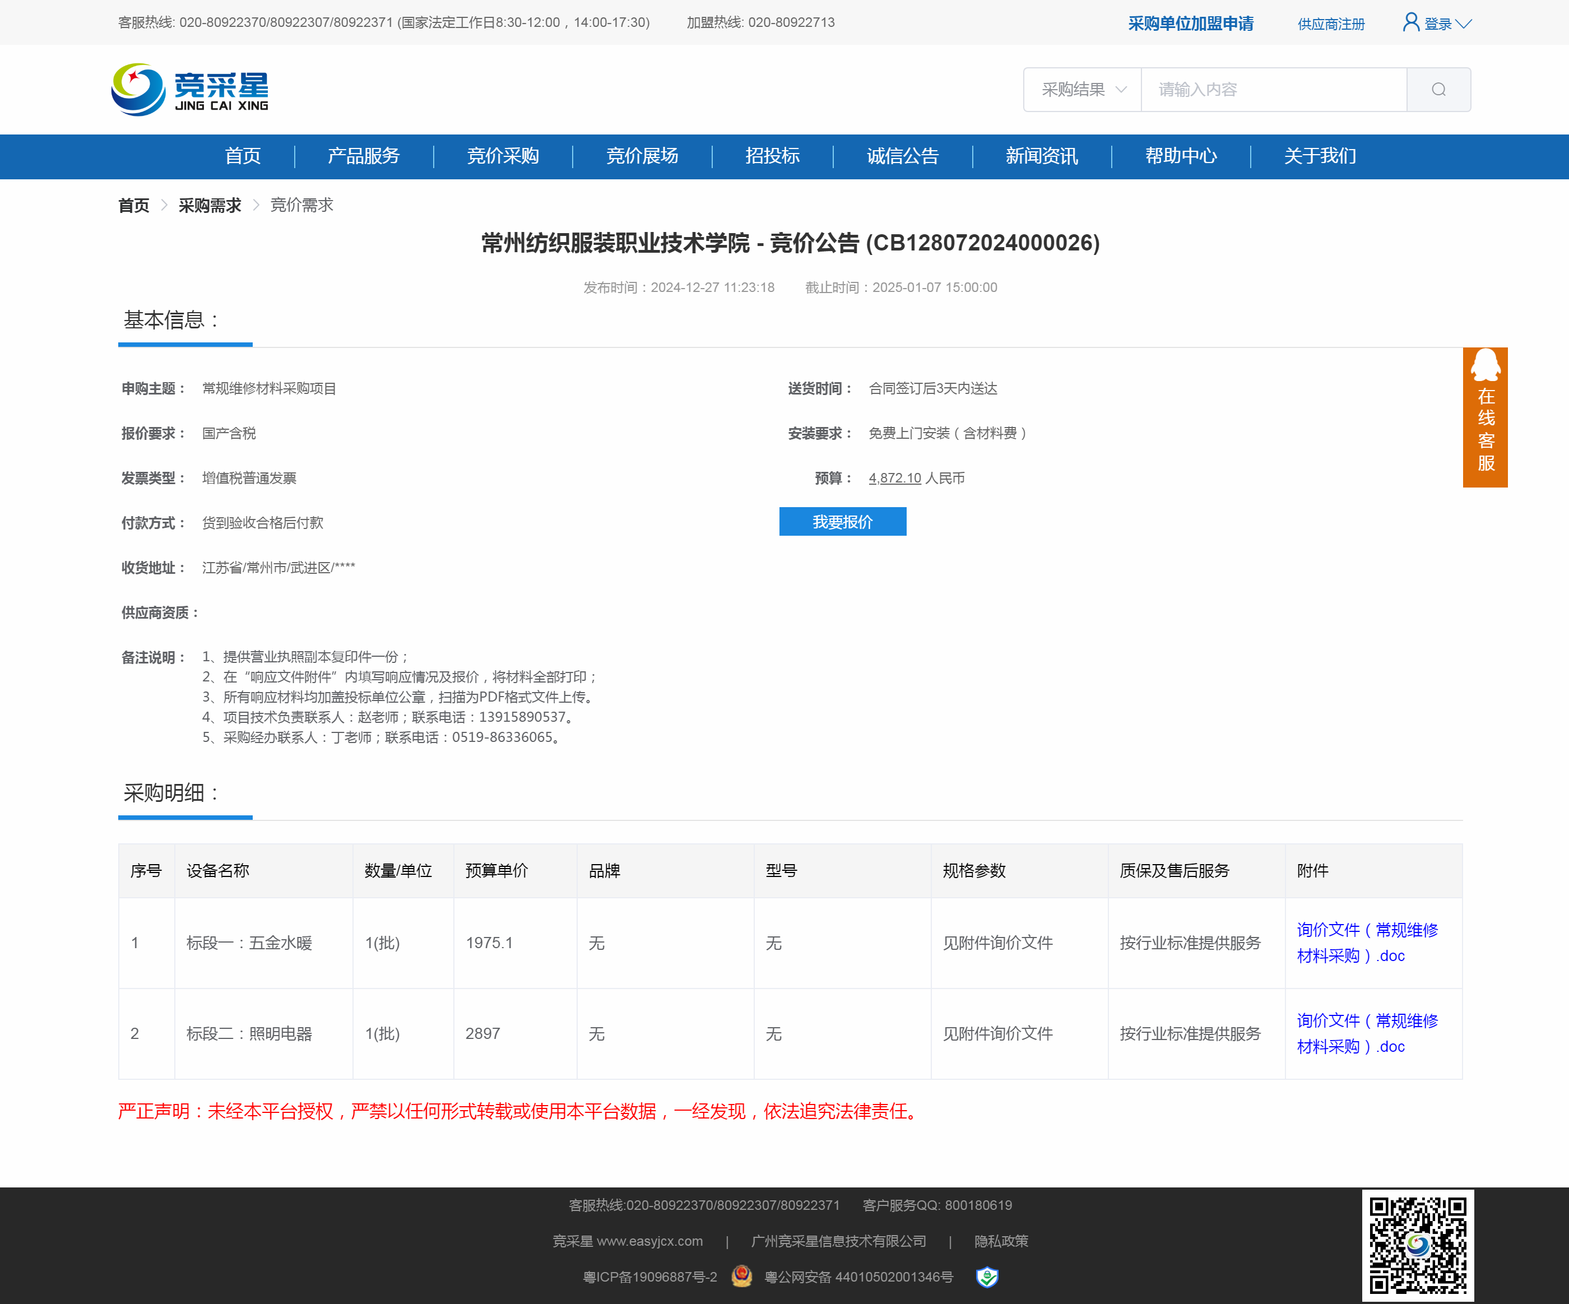Click the 供应商注册 link
Screen dimensions: 1569x1304
coord(1331,24)
